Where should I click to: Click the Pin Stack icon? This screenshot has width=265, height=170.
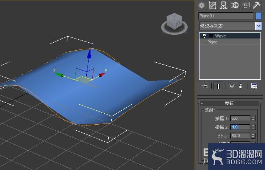click(205, 86)
